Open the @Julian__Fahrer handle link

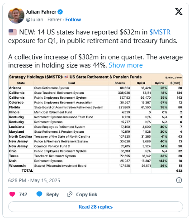pyautogui.click(x=44, y=19)
